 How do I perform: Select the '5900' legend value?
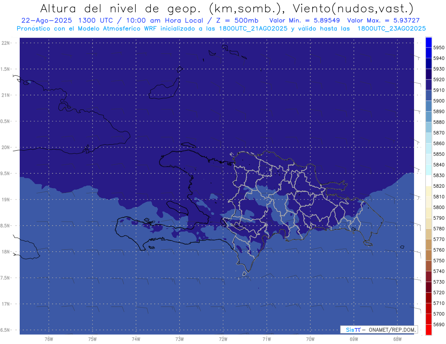pos(439,101)
